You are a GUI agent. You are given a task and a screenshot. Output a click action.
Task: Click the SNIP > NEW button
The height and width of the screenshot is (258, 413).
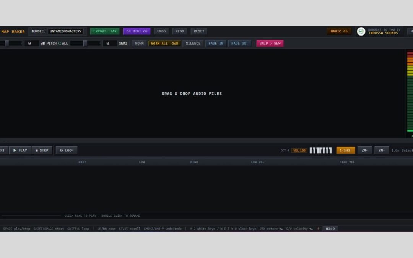click(270, 44)
